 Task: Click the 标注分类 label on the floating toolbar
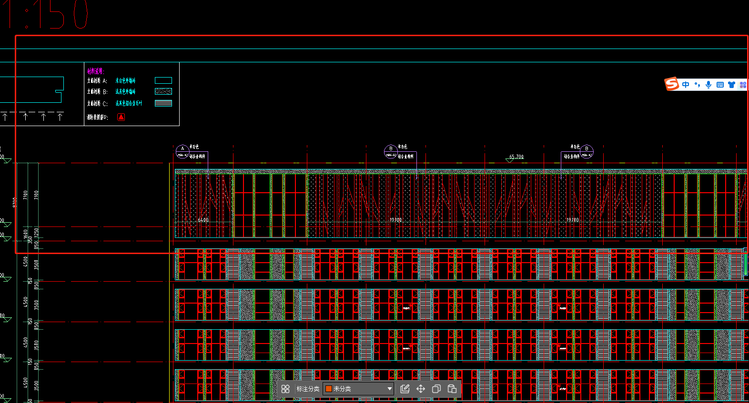pyautogui.click(x=308, y=389)
